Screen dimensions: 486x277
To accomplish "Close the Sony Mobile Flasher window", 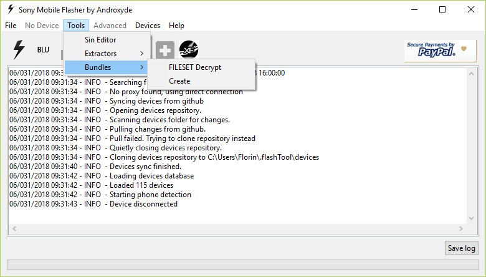I will coord(471,9).
